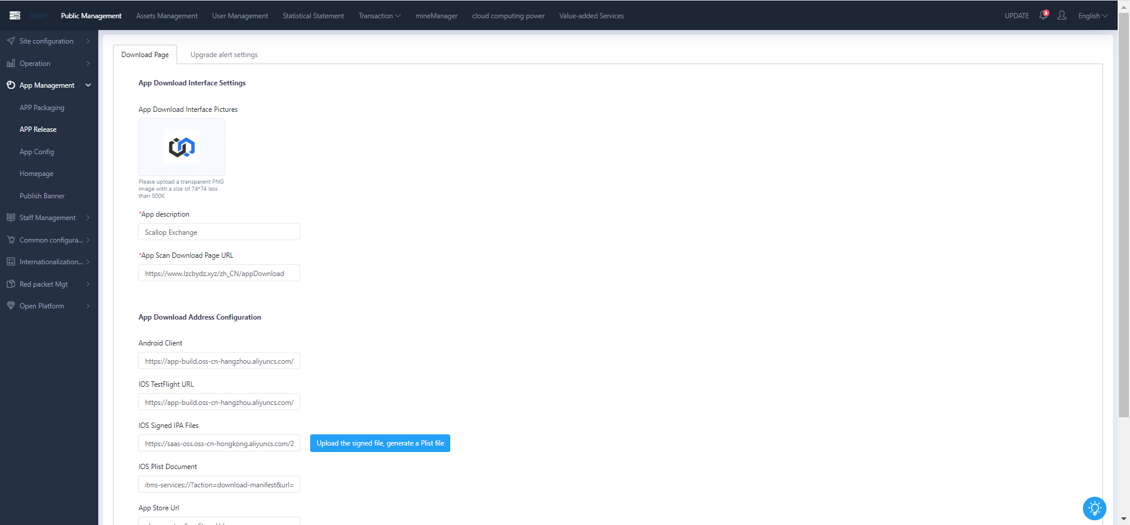
Task: Click the Site configuration paper plane icon
Action: pos(11,41)
